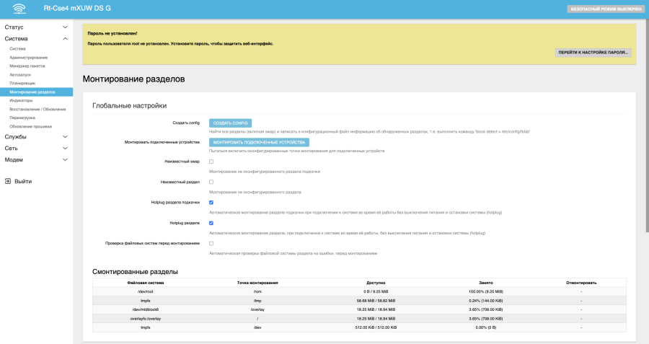Click the logout icon next to Выйти
The width and height of the screenshot is (649, 344).
(x=7, y=182)
